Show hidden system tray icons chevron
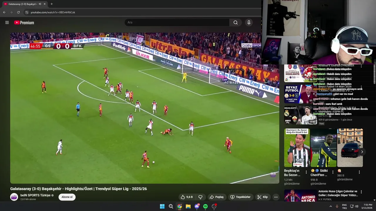 [330, 206]
